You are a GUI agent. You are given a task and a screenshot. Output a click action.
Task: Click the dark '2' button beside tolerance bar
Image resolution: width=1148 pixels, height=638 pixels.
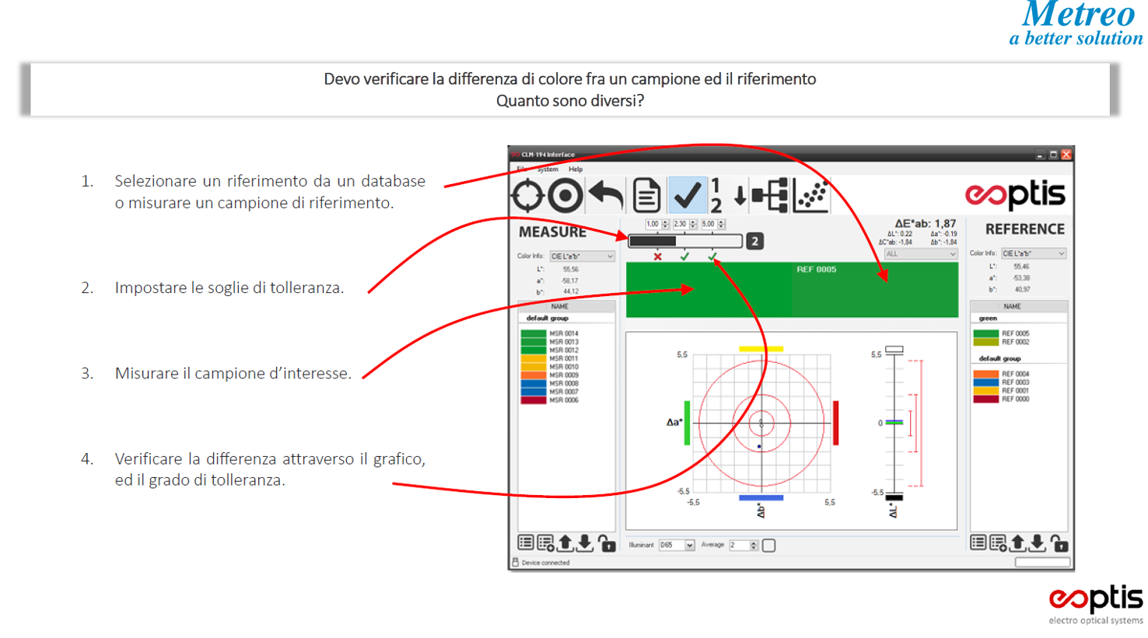click(x=754, y=242)
